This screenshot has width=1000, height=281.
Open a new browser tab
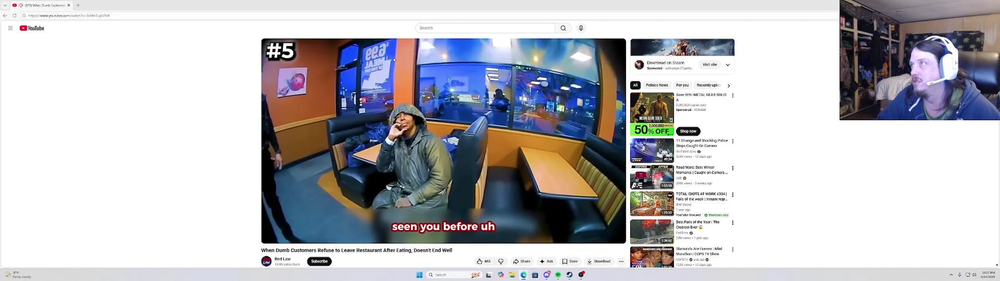pos(78,5)
